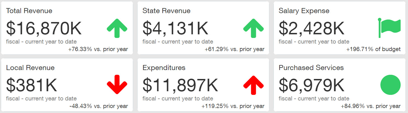Click the +196.71% of budget text

click(373, 49)
